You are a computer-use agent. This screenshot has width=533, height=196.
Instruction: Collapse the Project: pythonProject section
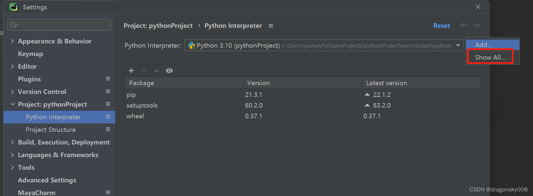click(12, 104)
